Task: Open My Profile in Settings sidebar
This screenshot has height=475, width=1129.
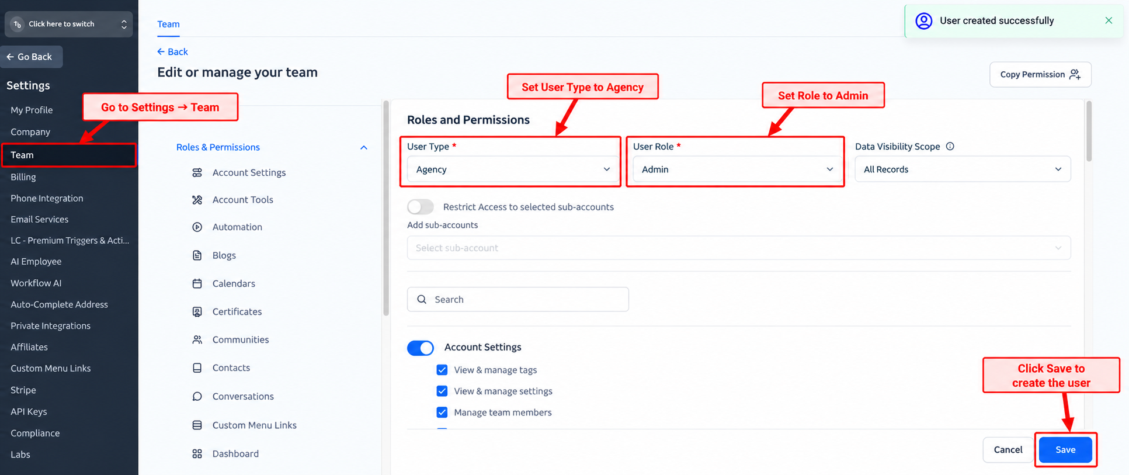Action: [32, 110]
